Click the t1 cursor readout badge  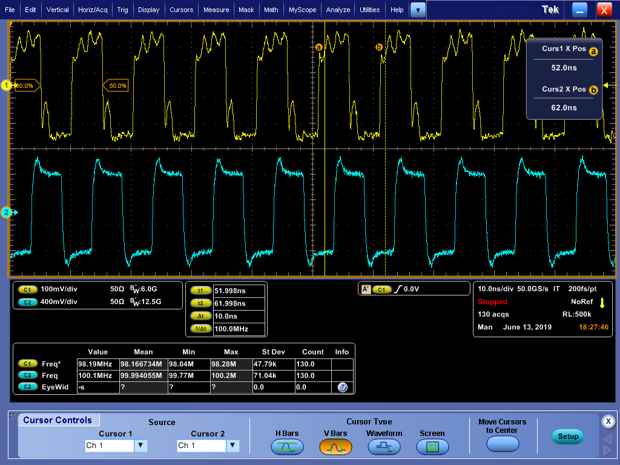200,291
